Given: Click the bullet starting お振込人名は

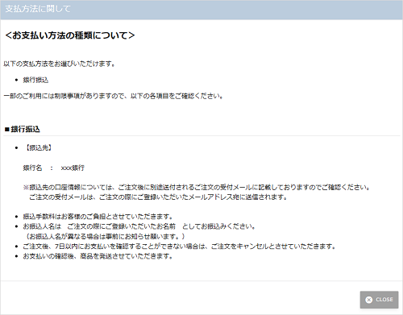Looking at the screenshot, I should click(x=139, y=226).
